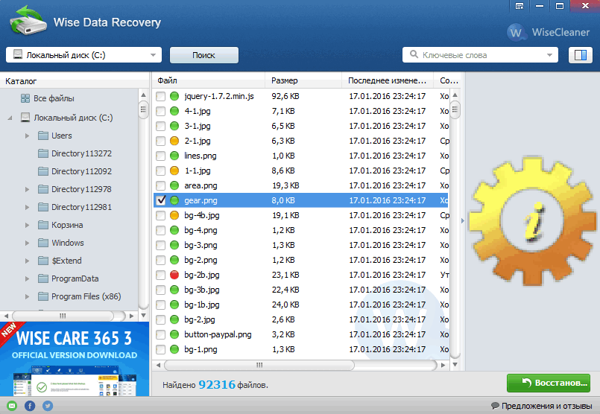Open the Wise Care 365 3 download banner
This screenshot has width=600, height=414.
(x=75, y=359)
